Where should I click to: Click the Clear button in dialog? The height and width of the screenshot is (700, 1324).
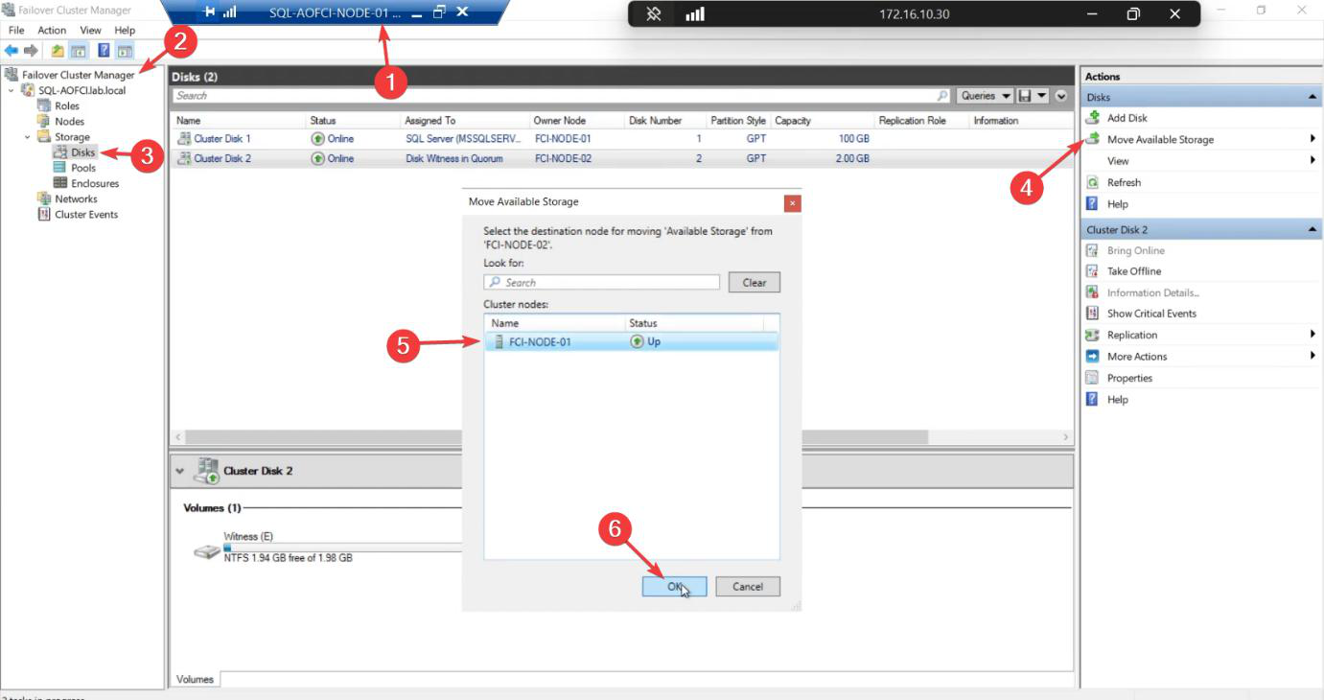pyautogui.click(x=755, y=283)
